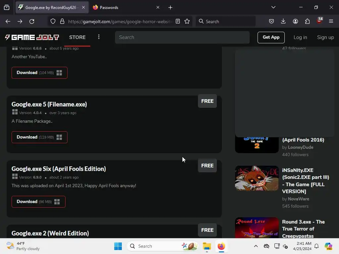Click the Firefox taskbar icon
339x254 pixels.
tap(221, 246)
